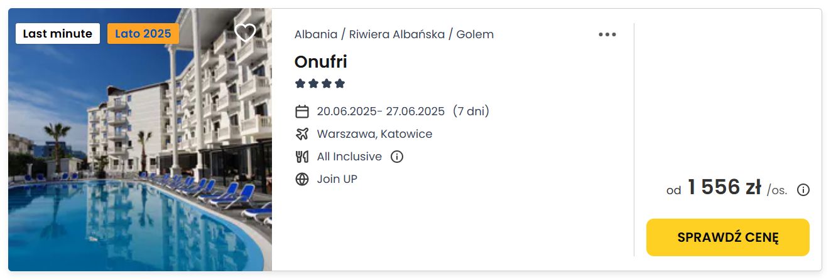Open the Albania breadcrumb link
Screen dimensions: 831x280
pyautogui.click(x=316, y=34)
